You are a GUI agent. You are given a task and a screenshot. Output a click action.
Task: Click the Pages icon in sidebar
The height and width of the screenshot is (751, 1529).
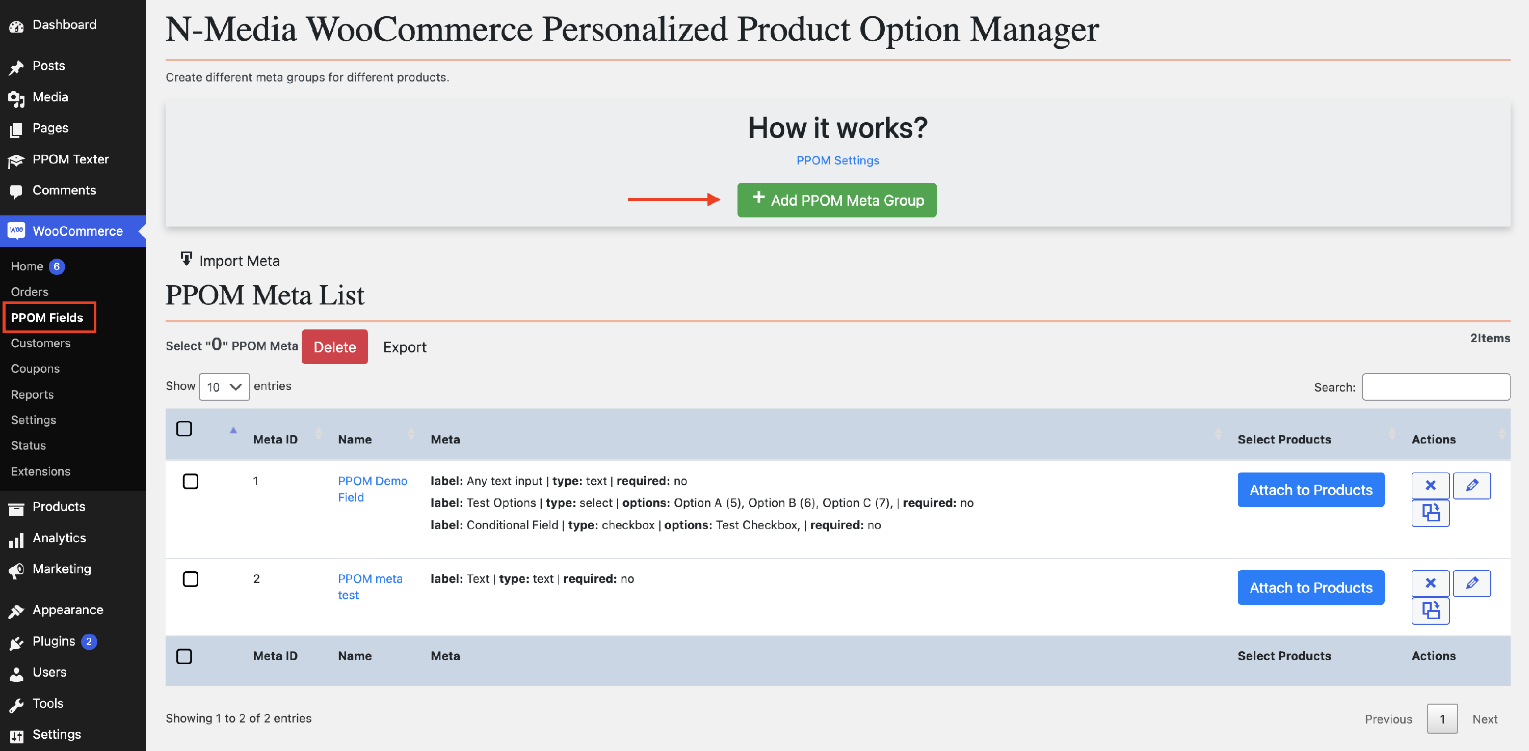point(16,129)
